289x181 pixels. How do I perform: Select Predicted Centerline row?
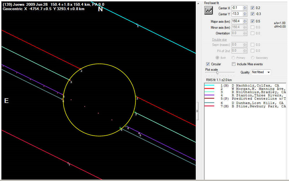tap(245, 99)
